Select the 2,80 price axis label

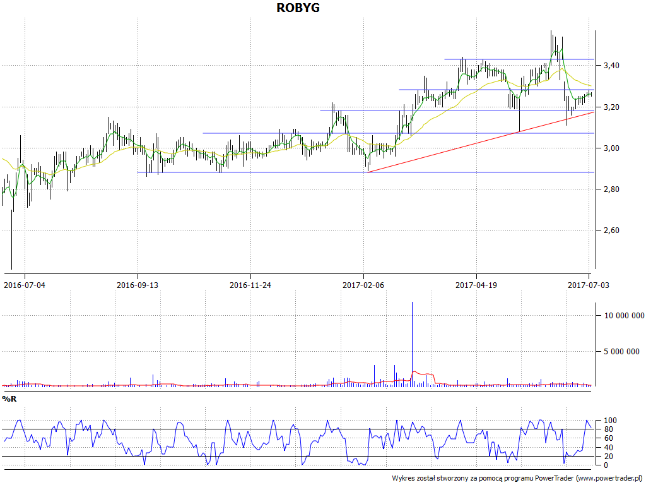[x=611, y=189]
